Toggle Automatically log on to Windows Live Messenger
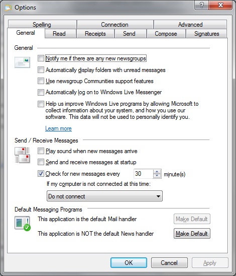Image resolution: width=236 pixels, height=276 pixels. (x=41, y=92)
